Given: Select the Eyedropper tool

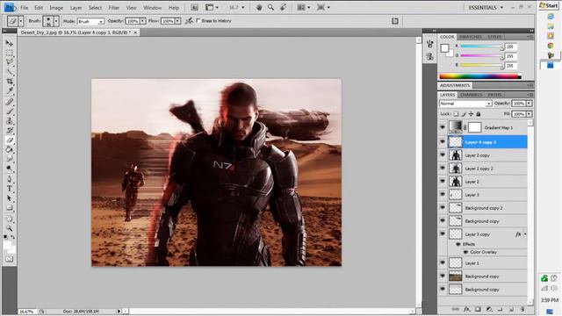Looking at the screenshot, I should tap(10, 91).
